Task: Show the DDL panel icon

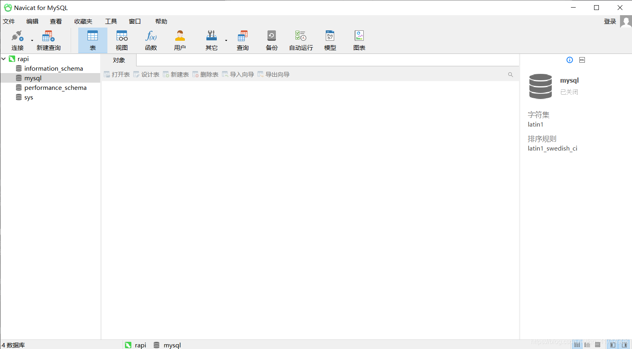Action: [x=582, y=60]
